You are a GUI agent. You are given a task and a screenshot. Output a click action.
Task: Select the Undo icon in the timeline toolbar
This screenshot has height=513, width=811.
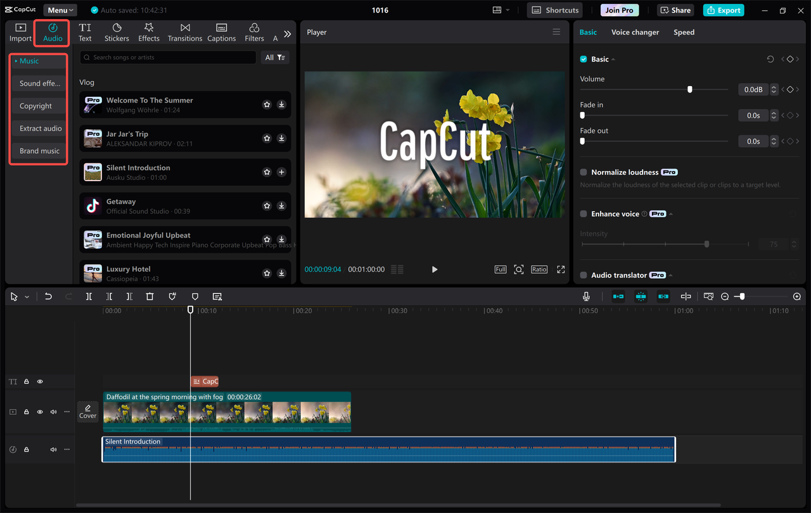pos(48,296)
